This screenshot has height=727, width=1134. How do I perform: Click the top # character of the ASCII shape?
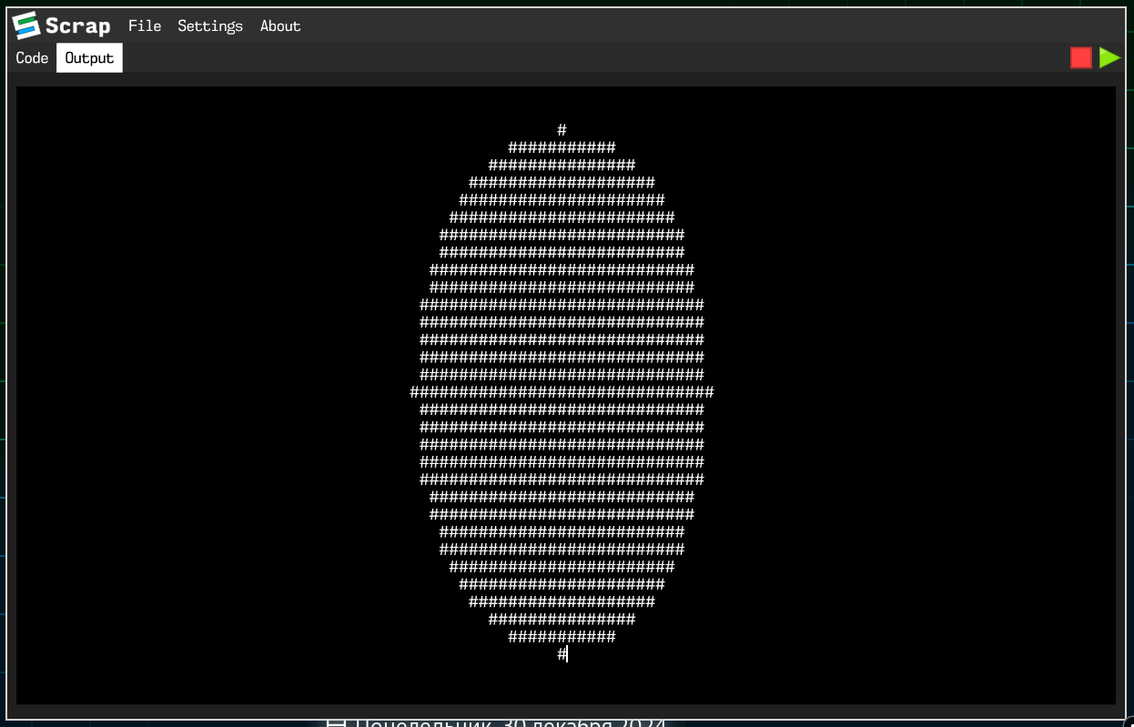[562, 129]
